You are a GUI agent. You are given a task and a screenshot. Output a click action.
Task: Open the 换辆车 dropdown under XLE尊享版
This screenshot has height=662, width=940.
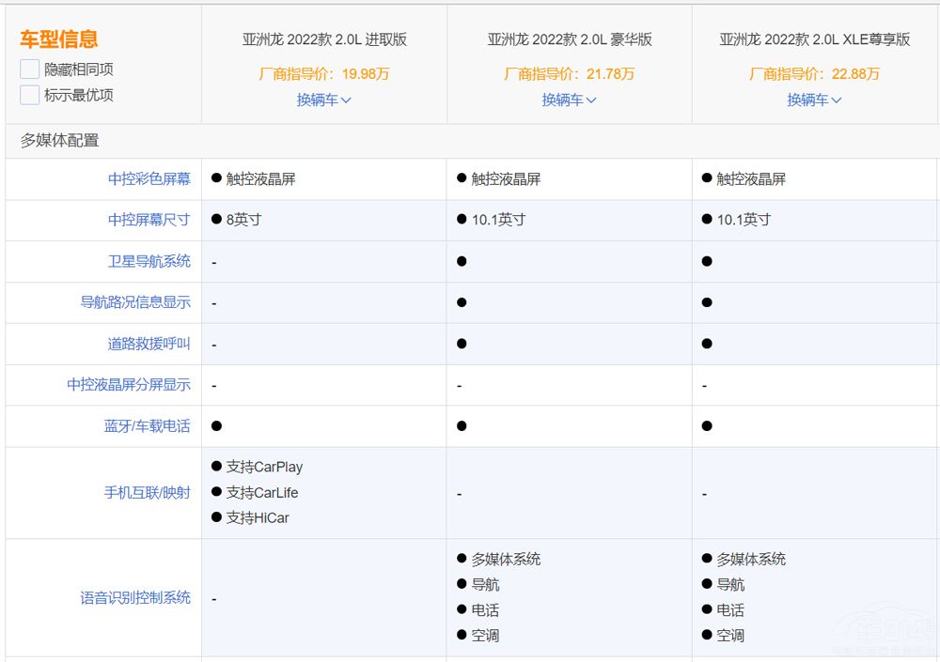814,100
